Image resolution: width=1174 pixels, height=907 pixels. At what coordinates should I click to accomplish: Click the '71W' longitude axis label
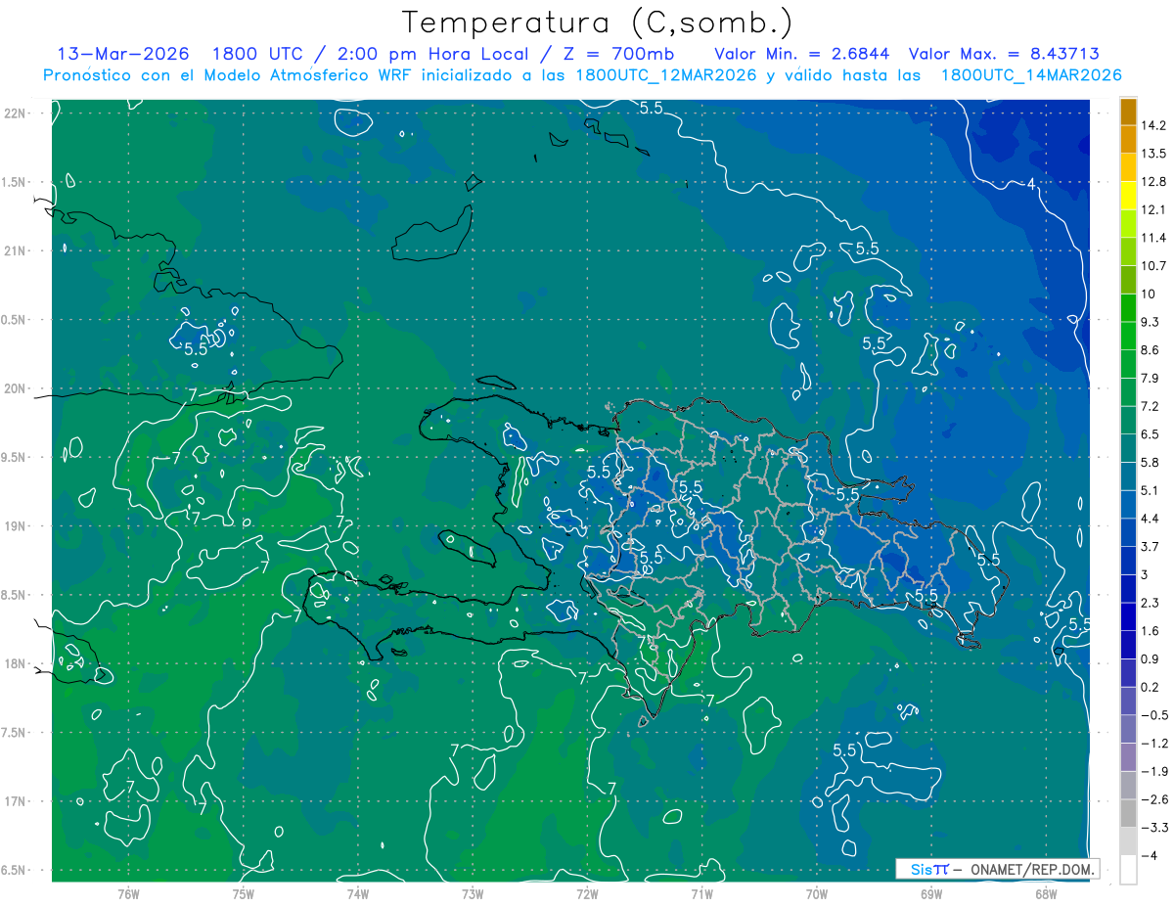[701, 893]
